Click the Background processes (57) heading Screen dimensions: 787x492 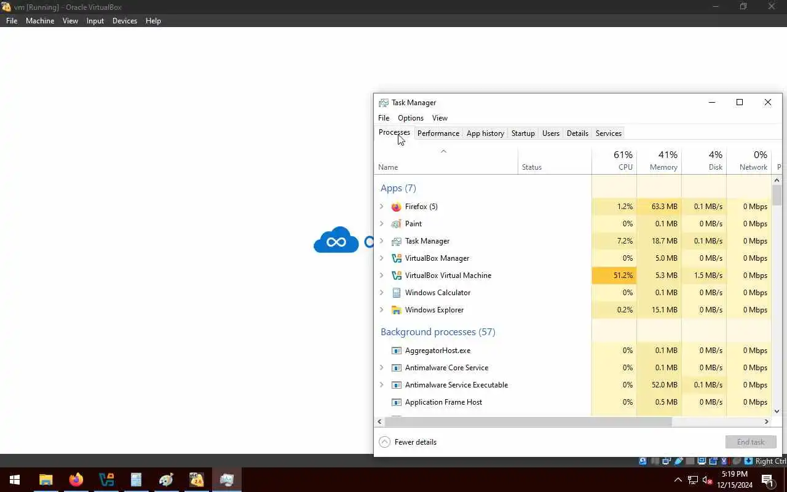point(438,332)
